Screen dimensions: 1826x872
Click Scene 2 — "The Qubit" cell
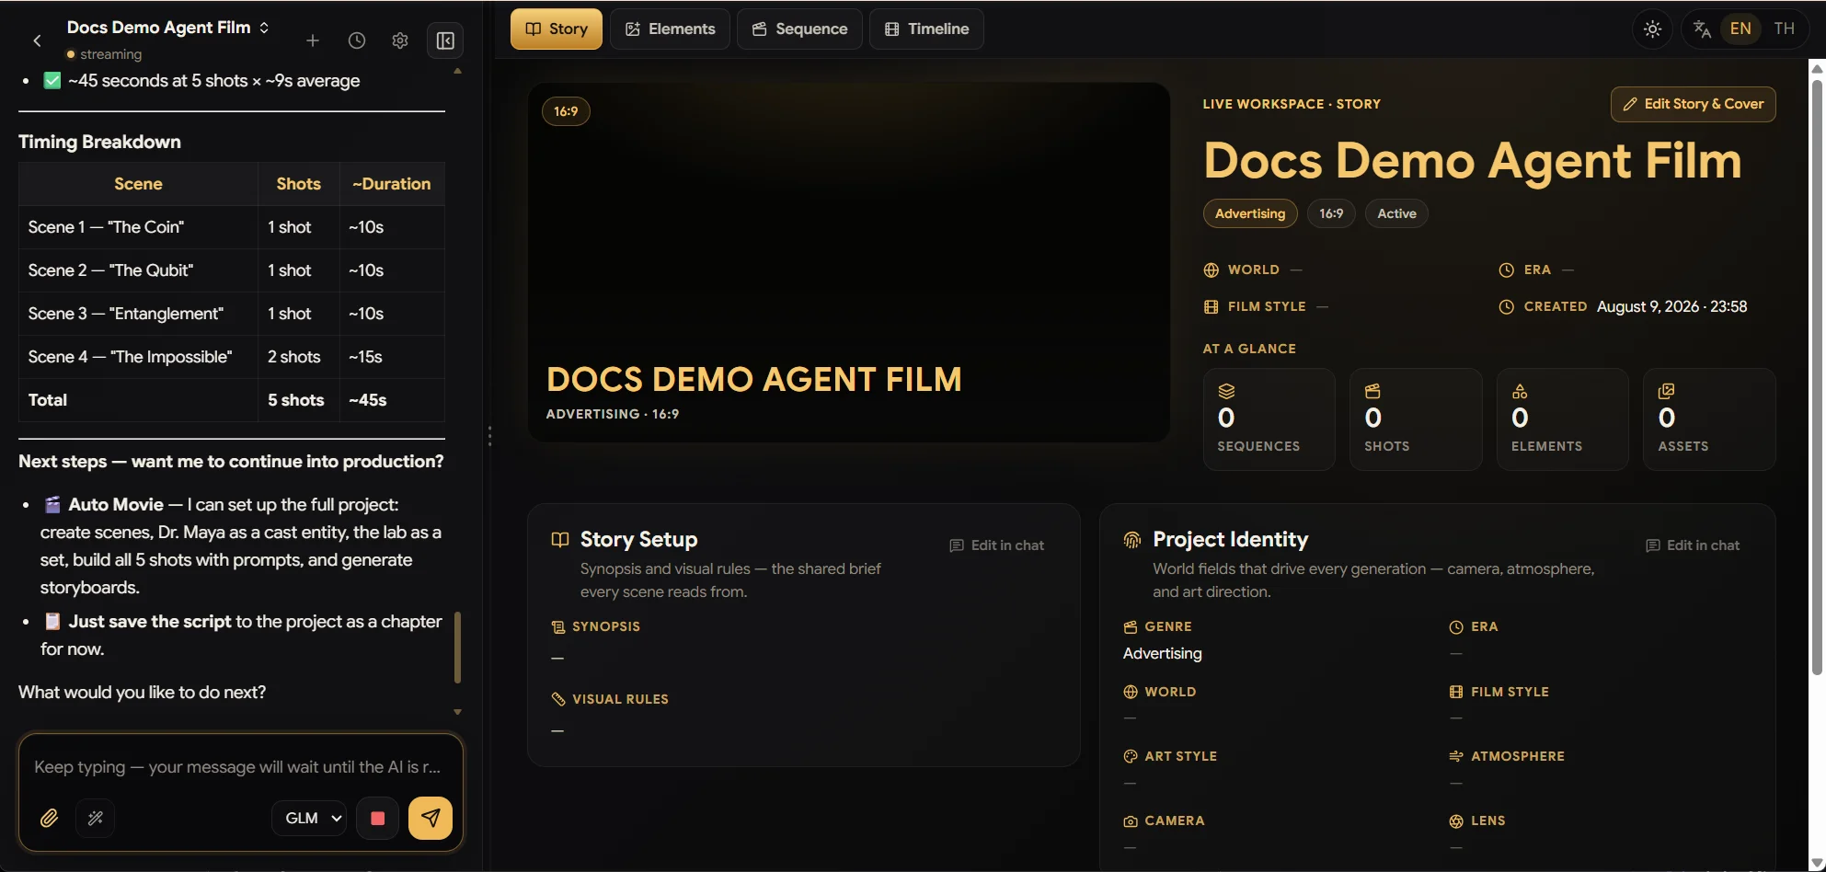click(138, 270)
